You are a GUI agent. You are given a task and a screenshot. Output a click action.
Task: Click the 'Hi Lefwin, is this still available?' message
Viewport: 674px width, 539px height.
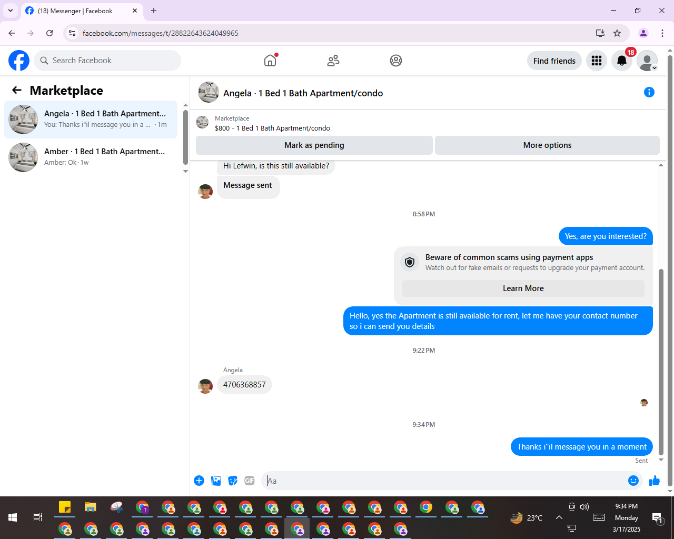point(276,166)
